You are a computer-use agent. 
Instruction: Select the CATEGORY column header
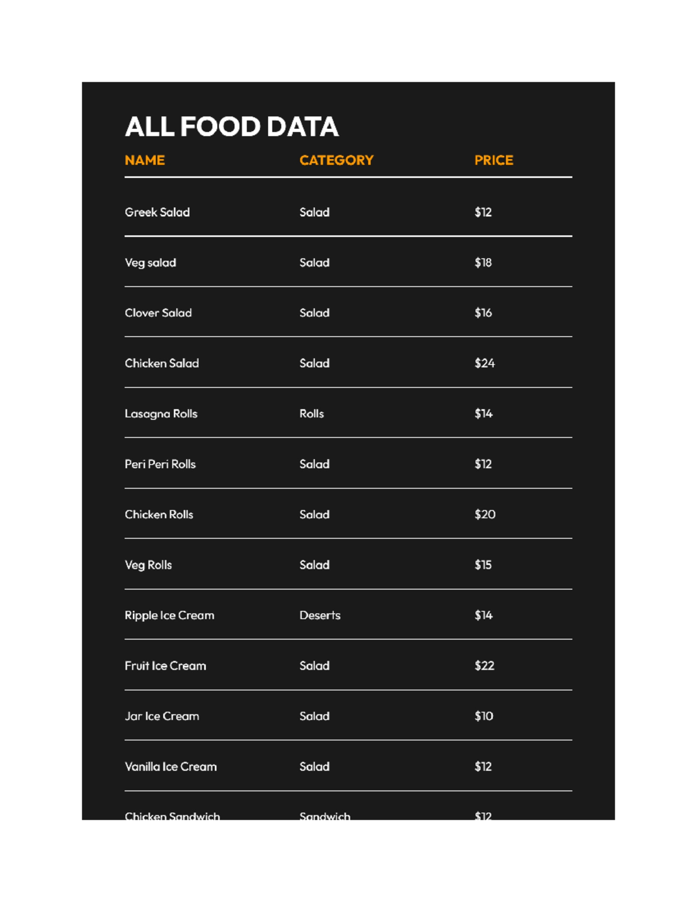pos(336,160)
